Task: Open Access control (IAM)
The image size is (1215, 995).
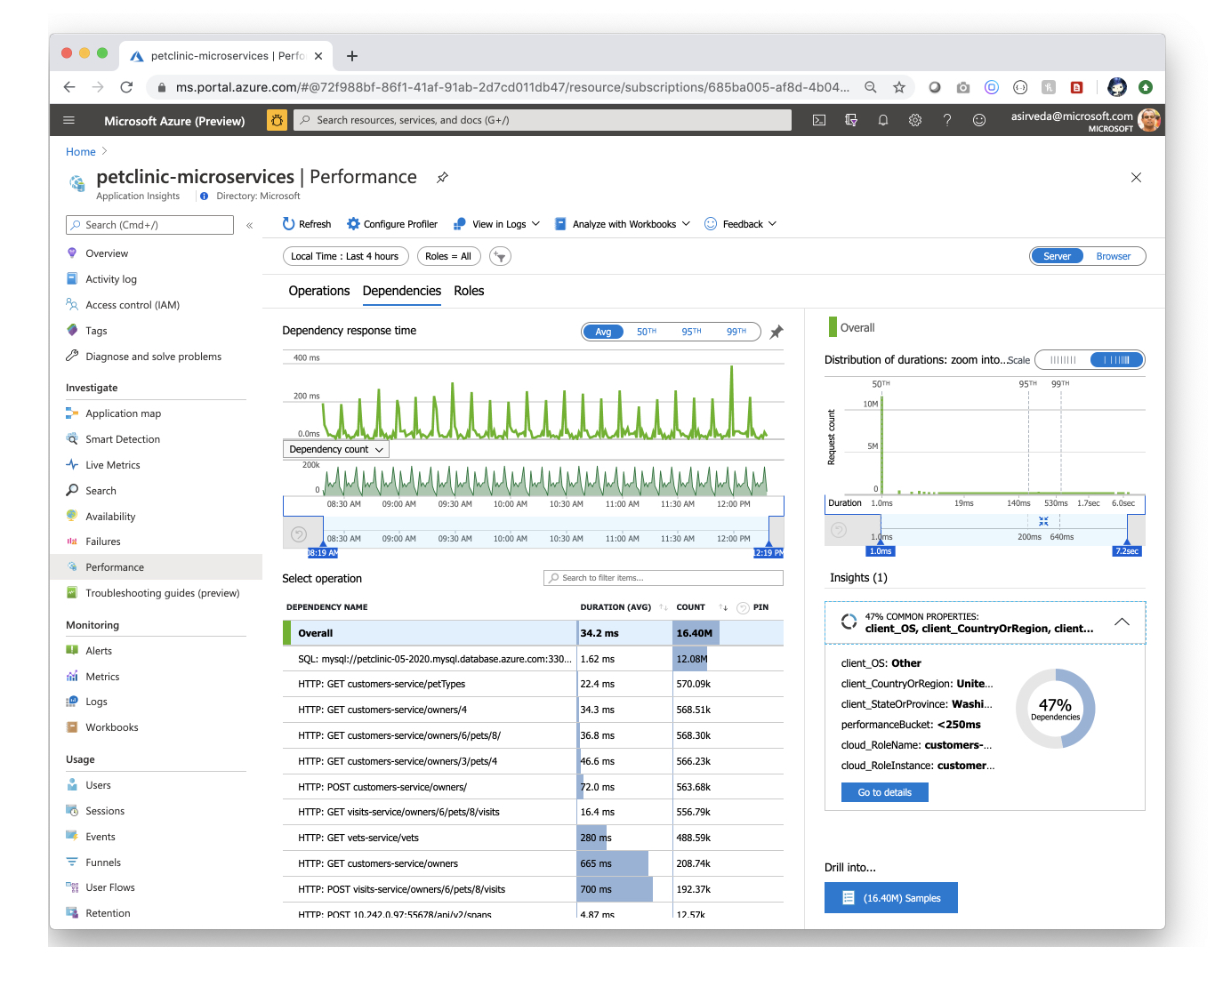Action: pos(133,305)
